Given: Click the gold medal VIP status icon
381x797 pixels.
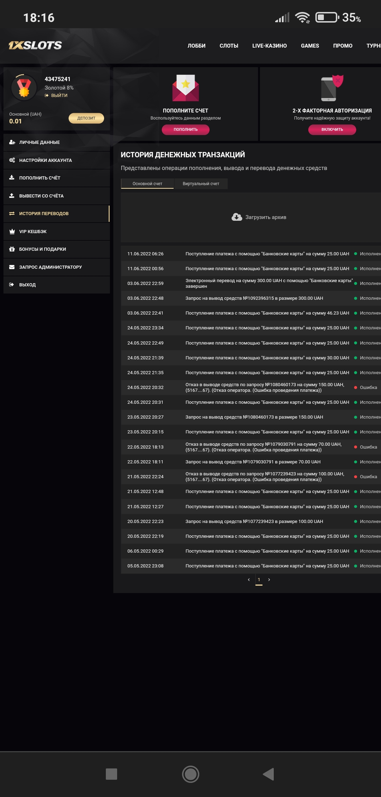Looking at the screenshot, I should coord(24,88).
